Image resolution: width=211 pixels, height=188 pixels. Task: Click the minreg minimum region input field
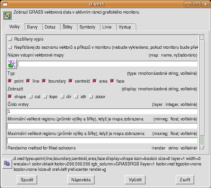coord(102,126)
